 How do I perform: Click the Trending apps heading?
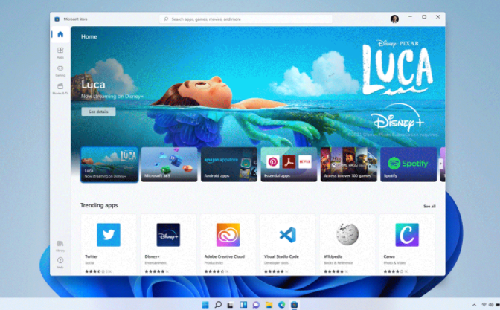[99, 205]
